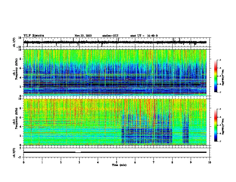Click the ch.2 log(PSD) color bar caption
The image size is (236, 182).
223,126
